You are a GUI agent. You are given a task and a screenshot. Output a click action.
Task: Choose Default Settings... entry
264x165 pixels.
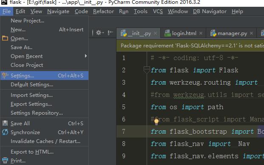(45, 85)
